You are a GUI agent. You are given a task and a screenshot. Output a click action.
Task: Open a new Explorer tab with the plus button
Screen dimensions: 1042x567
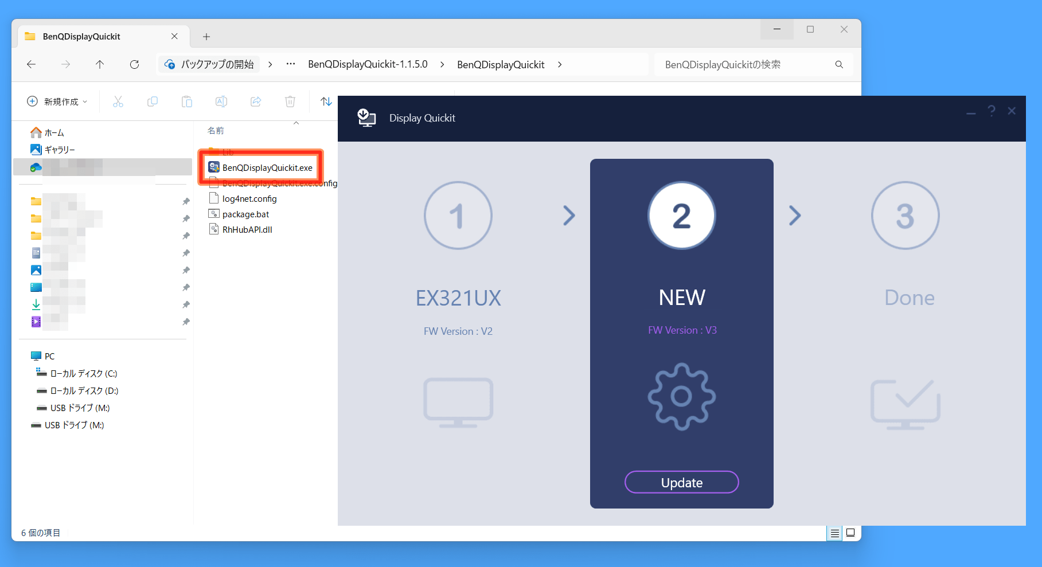206,37
